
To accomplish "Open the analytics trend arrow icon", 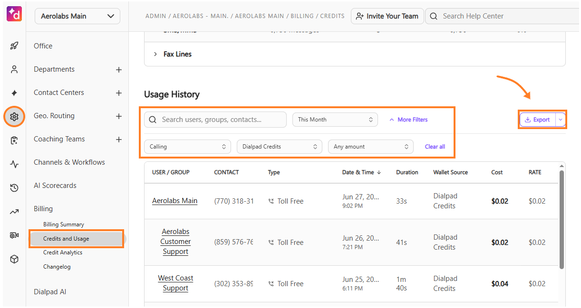I will tap(14, 212).
